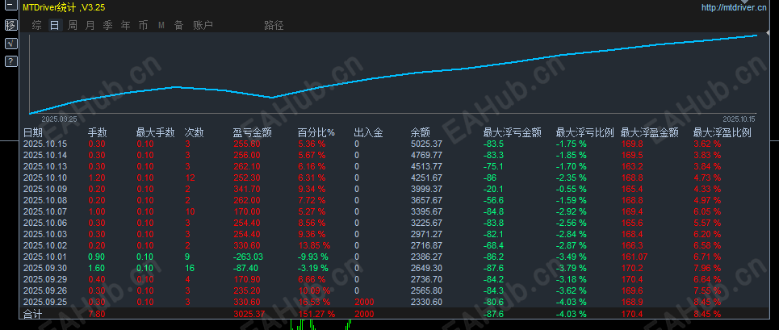Click the total profit 3025.37

249,314
